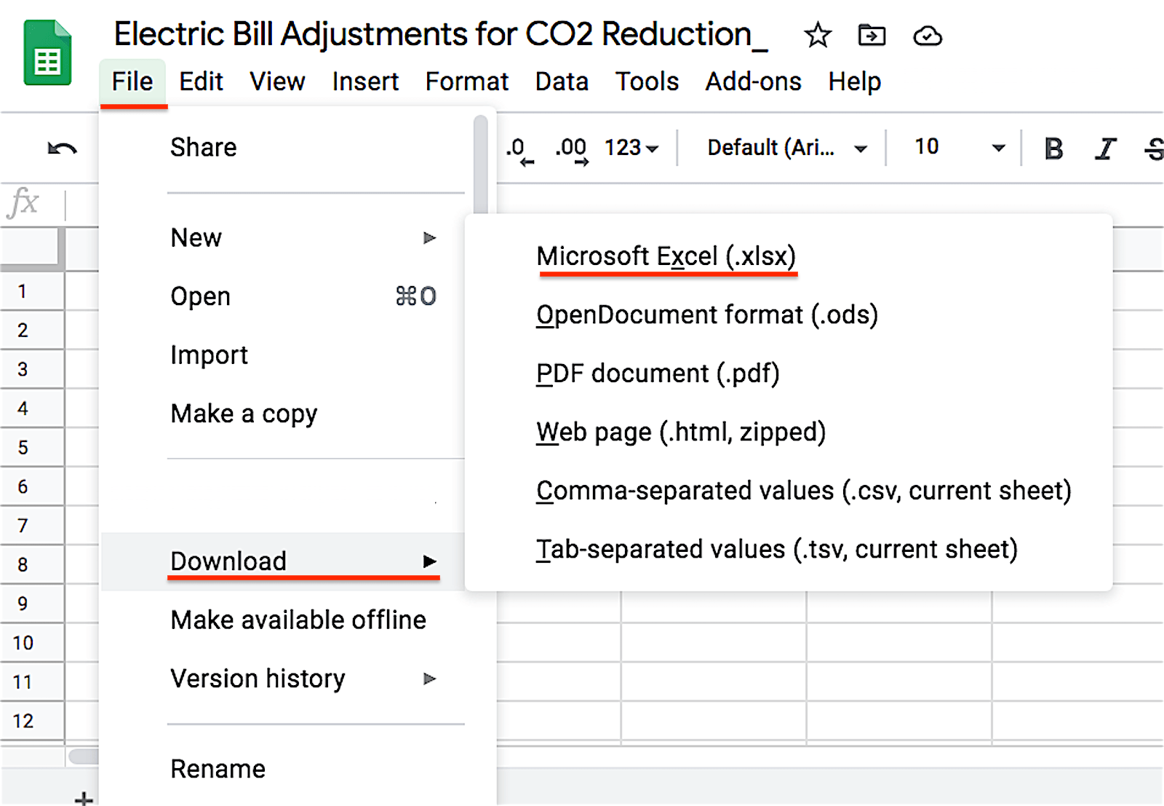
Task: Click the move to folder icon
Action: pos(872,35)
